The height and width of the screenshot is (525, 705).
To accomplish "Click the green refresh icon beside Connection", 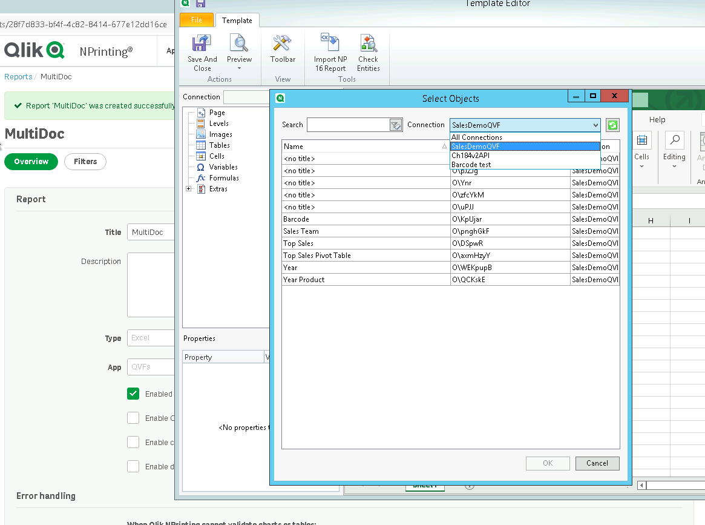I will (612, 125).
